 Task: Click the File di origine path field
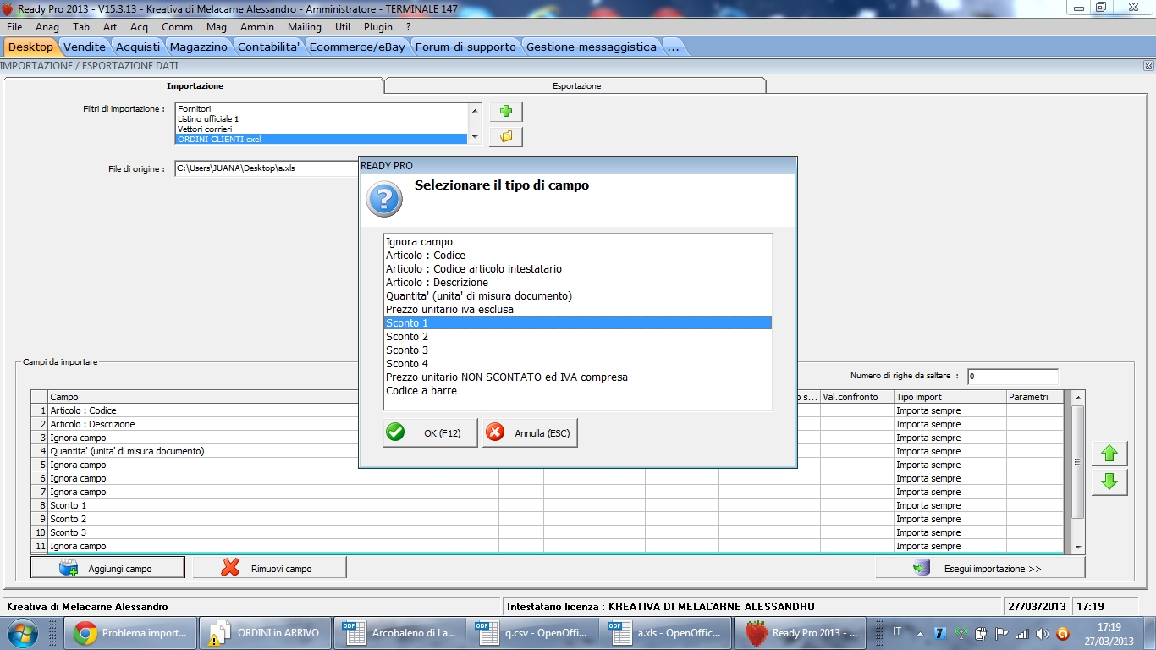tap(267, 168)
